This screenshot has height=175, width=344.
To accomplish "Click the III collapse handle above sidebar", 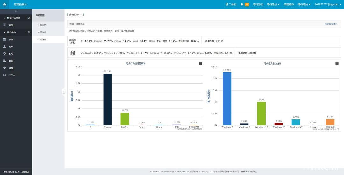I will tap(16, 11).
